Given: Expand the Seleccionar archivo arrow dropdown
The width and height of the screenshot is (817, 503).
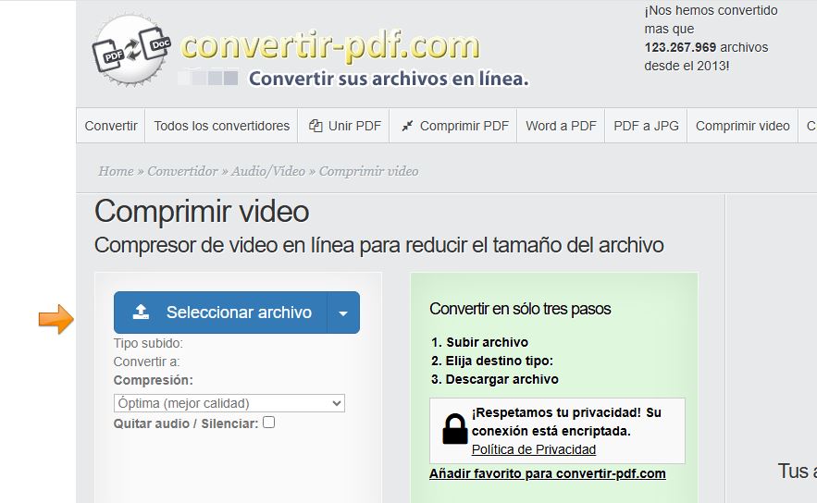Looking at the screenshot, I should pos(343,313).
